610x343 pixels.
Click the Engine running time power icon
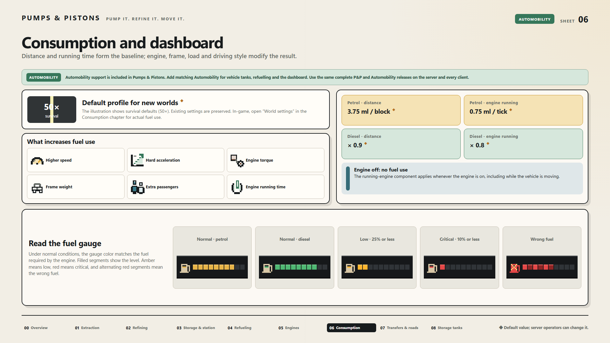(237, 187)
